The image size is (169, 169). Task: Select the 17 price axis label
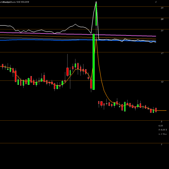pyautogui.click(x=162, y=53)
